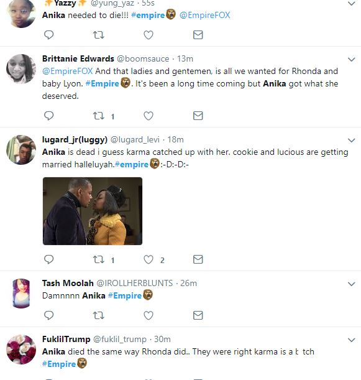The height and width of the screenshot is (380, 361).
Task: Retweet Brittanie Edwards' tweet
Action: click(x=99, y=116)
